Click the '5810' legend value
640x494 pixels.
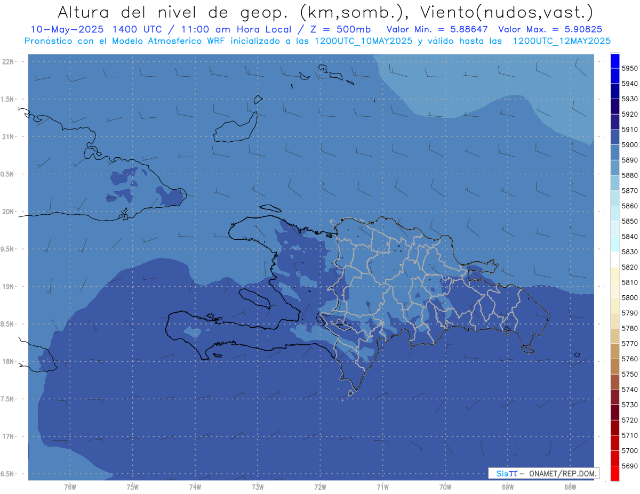(630, 282)
